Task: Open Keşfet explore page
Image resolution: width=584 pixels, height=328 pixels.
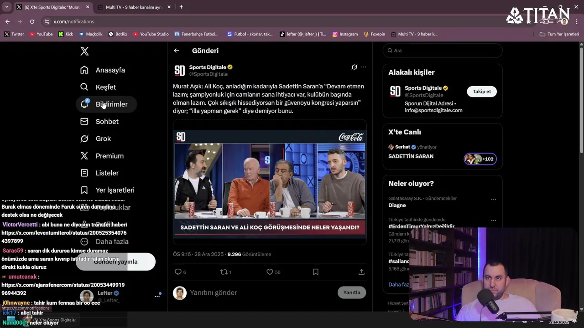Action: click(x=98, y=87)
